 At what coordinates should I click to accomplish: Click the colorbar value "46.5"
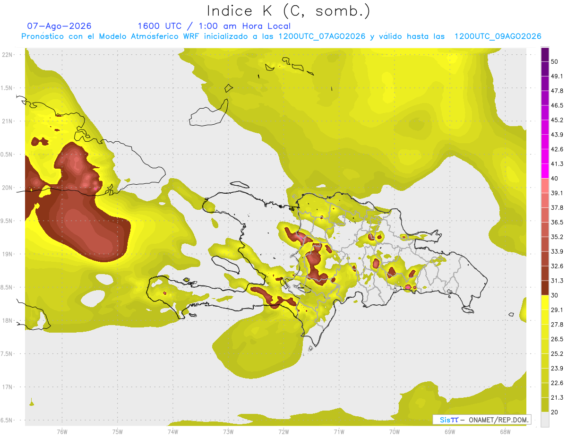pyautogui.click(x=557, y=105)
